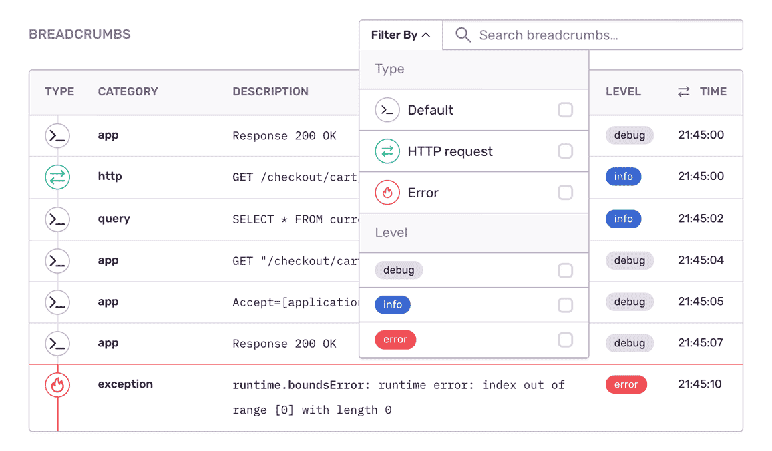The width and height of the screenshot is (772, 451).
Task: Click the Error flame icon in filter menu
Action: click(387, 193)
